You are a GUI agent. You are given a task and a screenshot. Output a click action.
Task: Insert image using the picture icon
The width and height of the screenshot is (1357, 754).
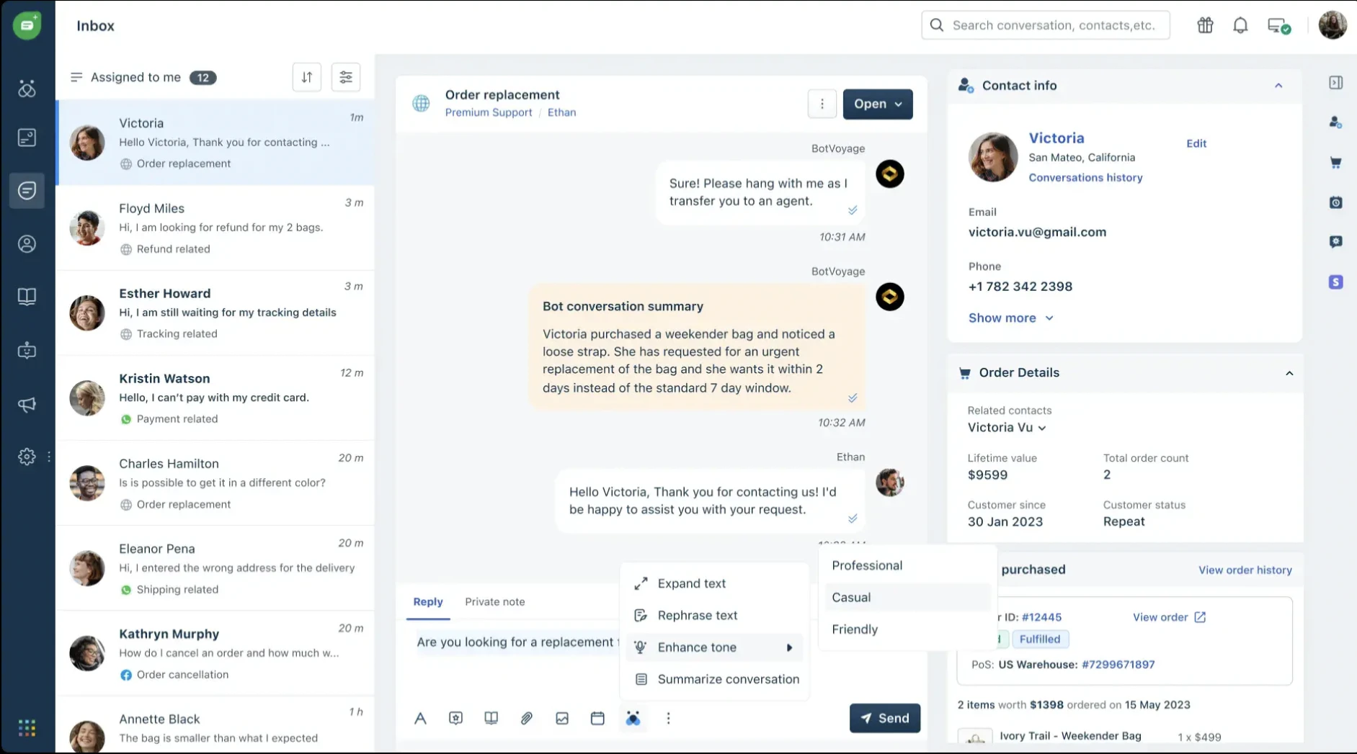[x=562, y=718]
